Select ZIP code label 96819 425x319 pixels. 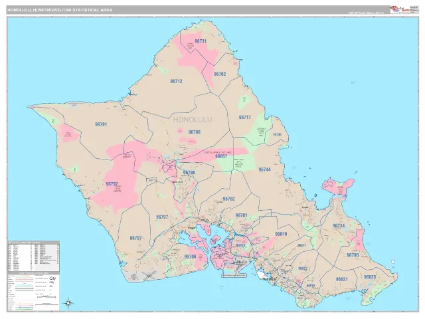281,234
